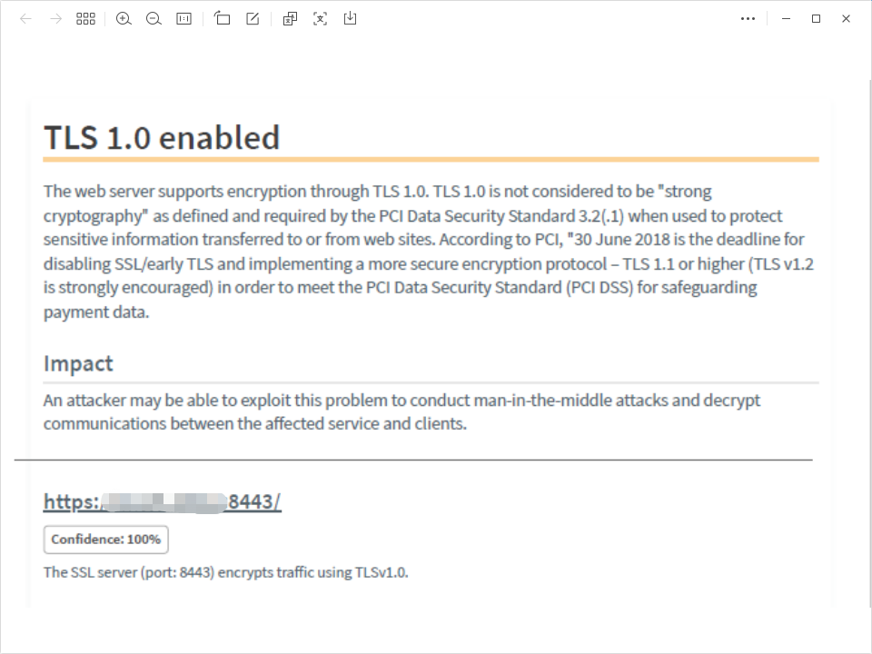Go back to the previous image
Screen dimensions: 872x654
coord(25,18)
